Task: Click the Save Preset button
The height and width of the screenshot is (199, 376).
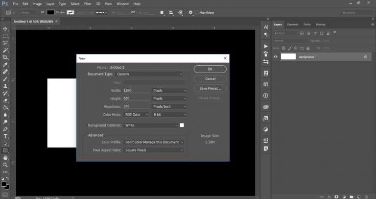Action: click(210, 88)
